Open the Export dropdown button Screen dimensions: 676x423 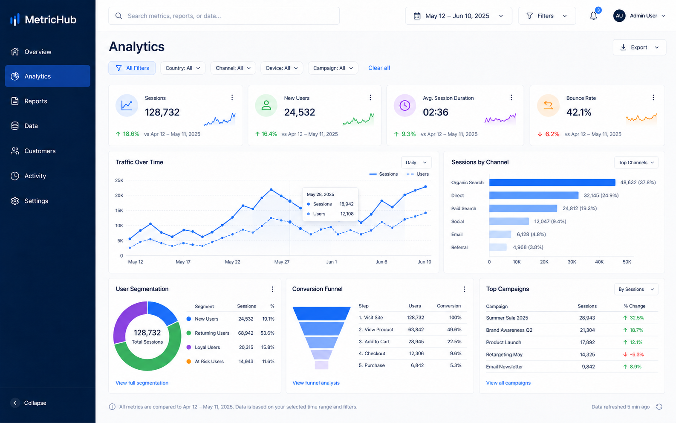639,47
